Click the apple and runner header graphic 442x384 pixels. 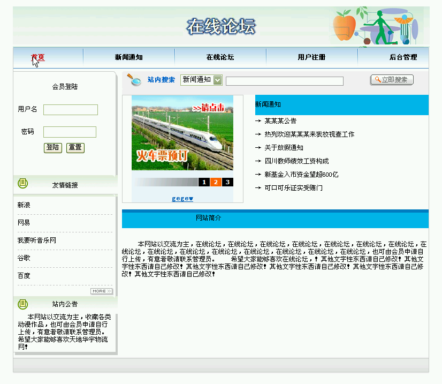[376, 26]
